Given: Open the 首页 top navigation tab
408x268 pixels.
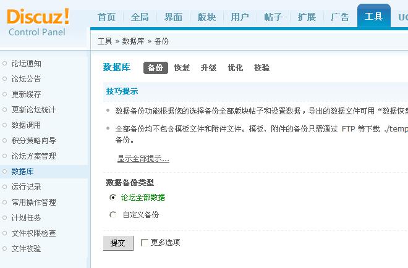Looking at the screenshot, I should pos(106,17).
